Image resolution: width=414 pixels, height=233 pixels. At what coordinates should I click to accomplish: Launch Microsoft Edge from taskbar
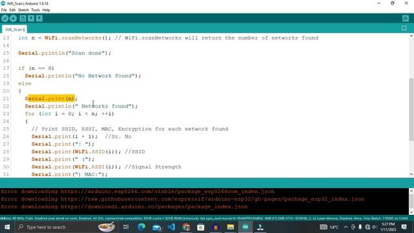[142, 227]
